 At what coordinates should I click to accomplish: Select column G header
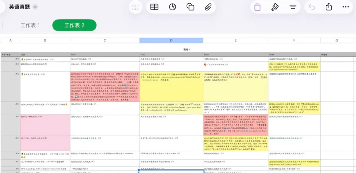point(337,40)
